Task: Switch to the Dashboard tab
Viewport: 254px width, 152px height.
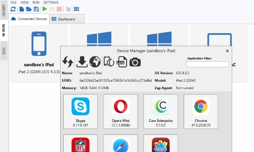Action: click(67, 19)
